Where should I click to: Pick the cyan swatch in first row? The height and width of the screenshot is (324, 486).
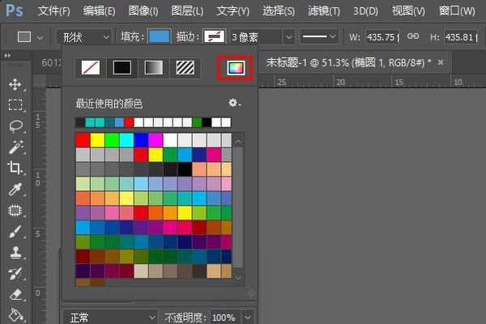(126, 140)
